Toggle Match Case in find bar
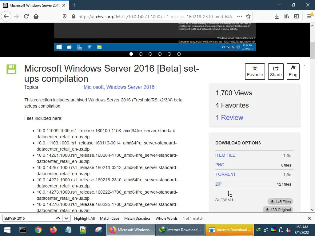Screen dimensions: 315x236 (x=110, y=218)
